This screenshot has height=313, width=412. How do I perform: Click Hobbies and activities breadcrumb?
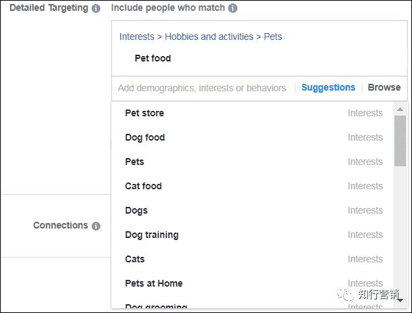point(209,37)
